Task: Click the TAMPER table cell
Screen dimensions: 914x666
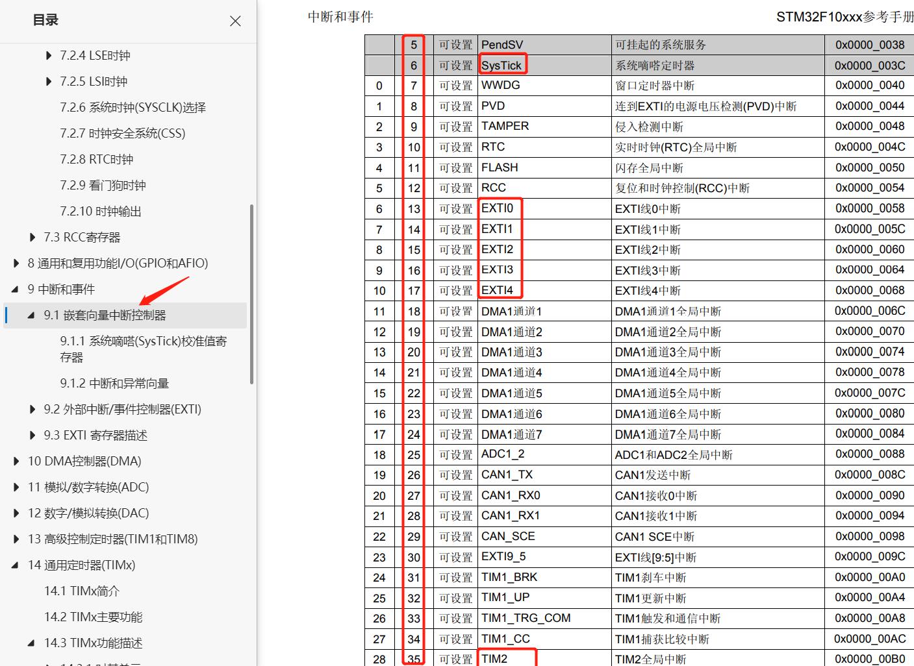Action: click(544, 127)
